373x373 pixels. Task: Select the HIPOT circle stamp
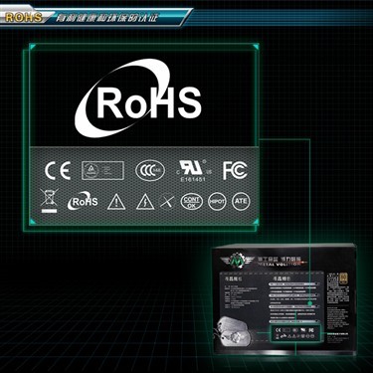tap(217, 201)
